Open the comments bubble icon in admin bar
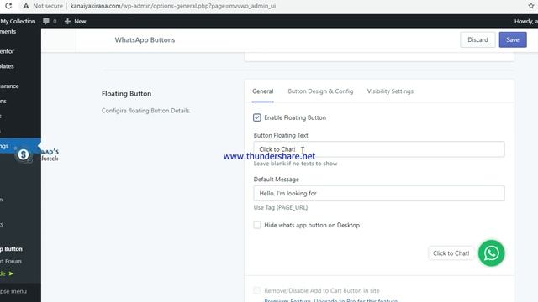 coord(46,21)
